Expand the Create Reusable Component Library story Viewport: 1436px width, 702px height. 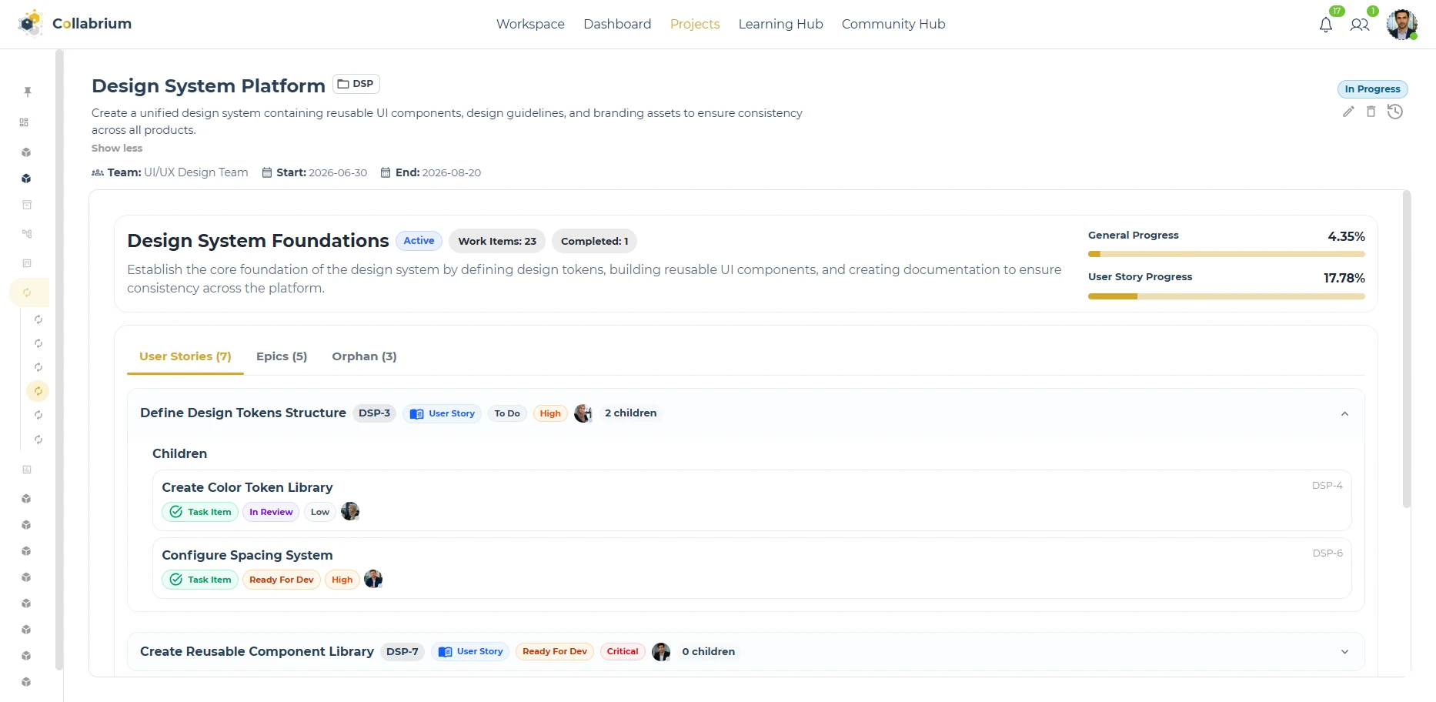tap(1344, 651)
